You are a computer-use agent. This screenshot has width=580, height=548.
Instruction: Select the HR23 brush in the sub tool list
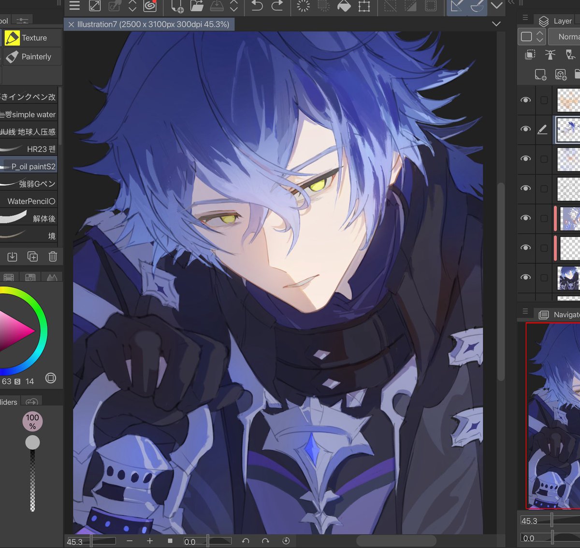pos(29,149)
